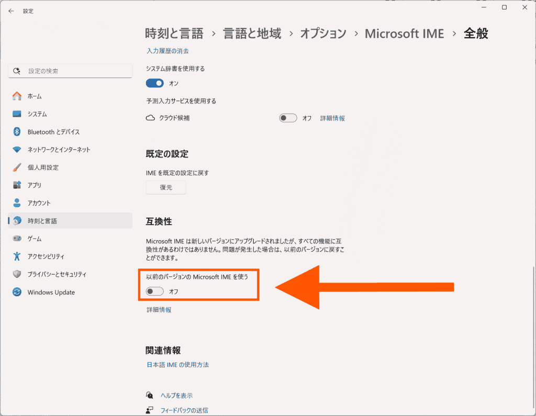This screenshot has height=416, width=536.
Task: Click the Bluetooth icon in sidebar
Action: [17, 131]
